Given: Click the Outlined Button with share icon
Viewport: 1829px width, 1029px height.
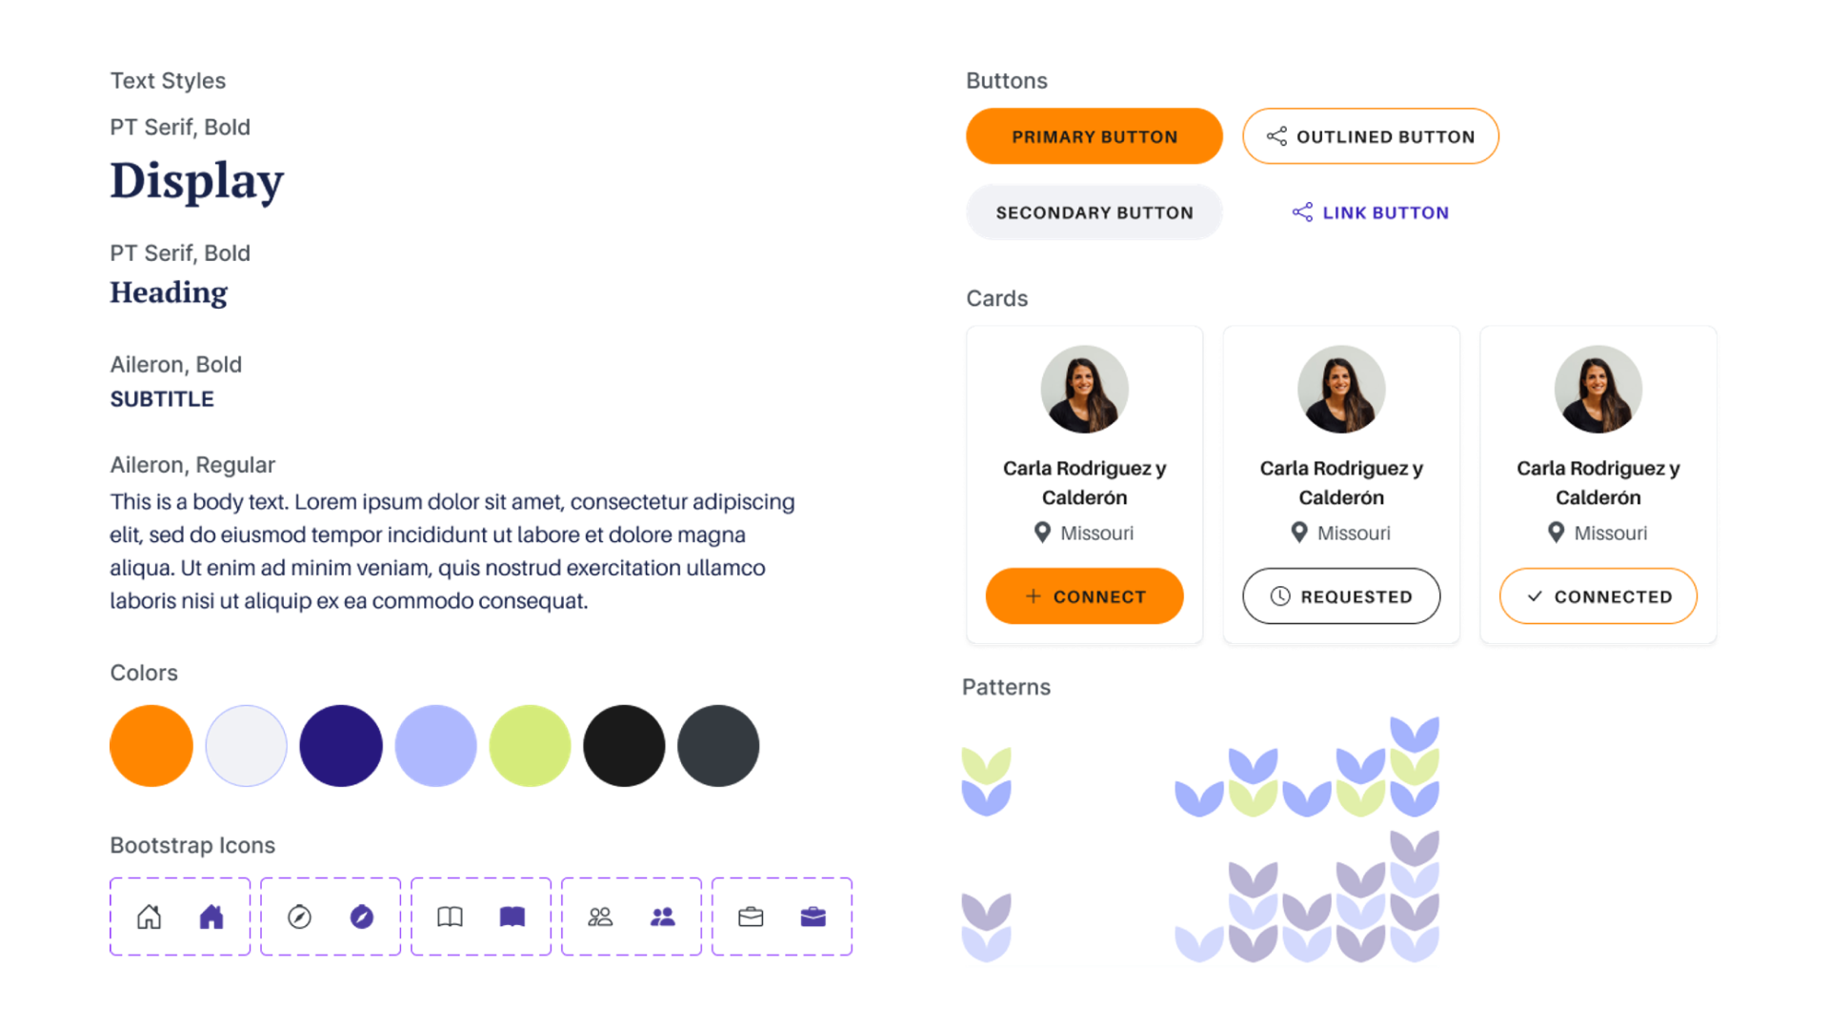Looking at the screenshot, I should [x=1371, y=136].
